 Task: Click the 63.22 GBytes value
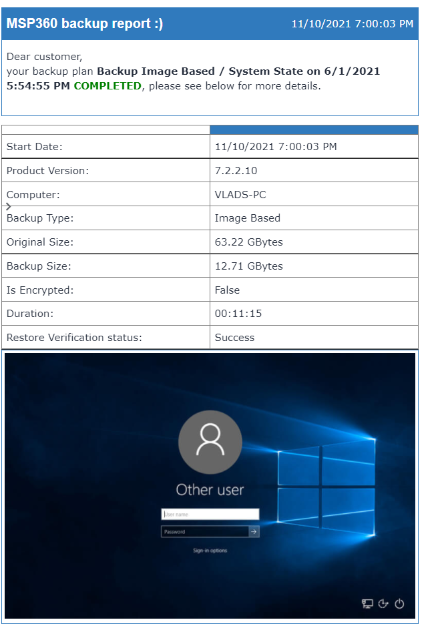tap(249, 242)
